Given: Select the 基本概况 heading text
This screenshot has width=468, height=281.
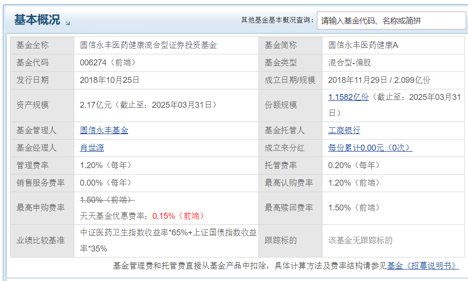Looking at the screenshot, I should click(37, 20).
